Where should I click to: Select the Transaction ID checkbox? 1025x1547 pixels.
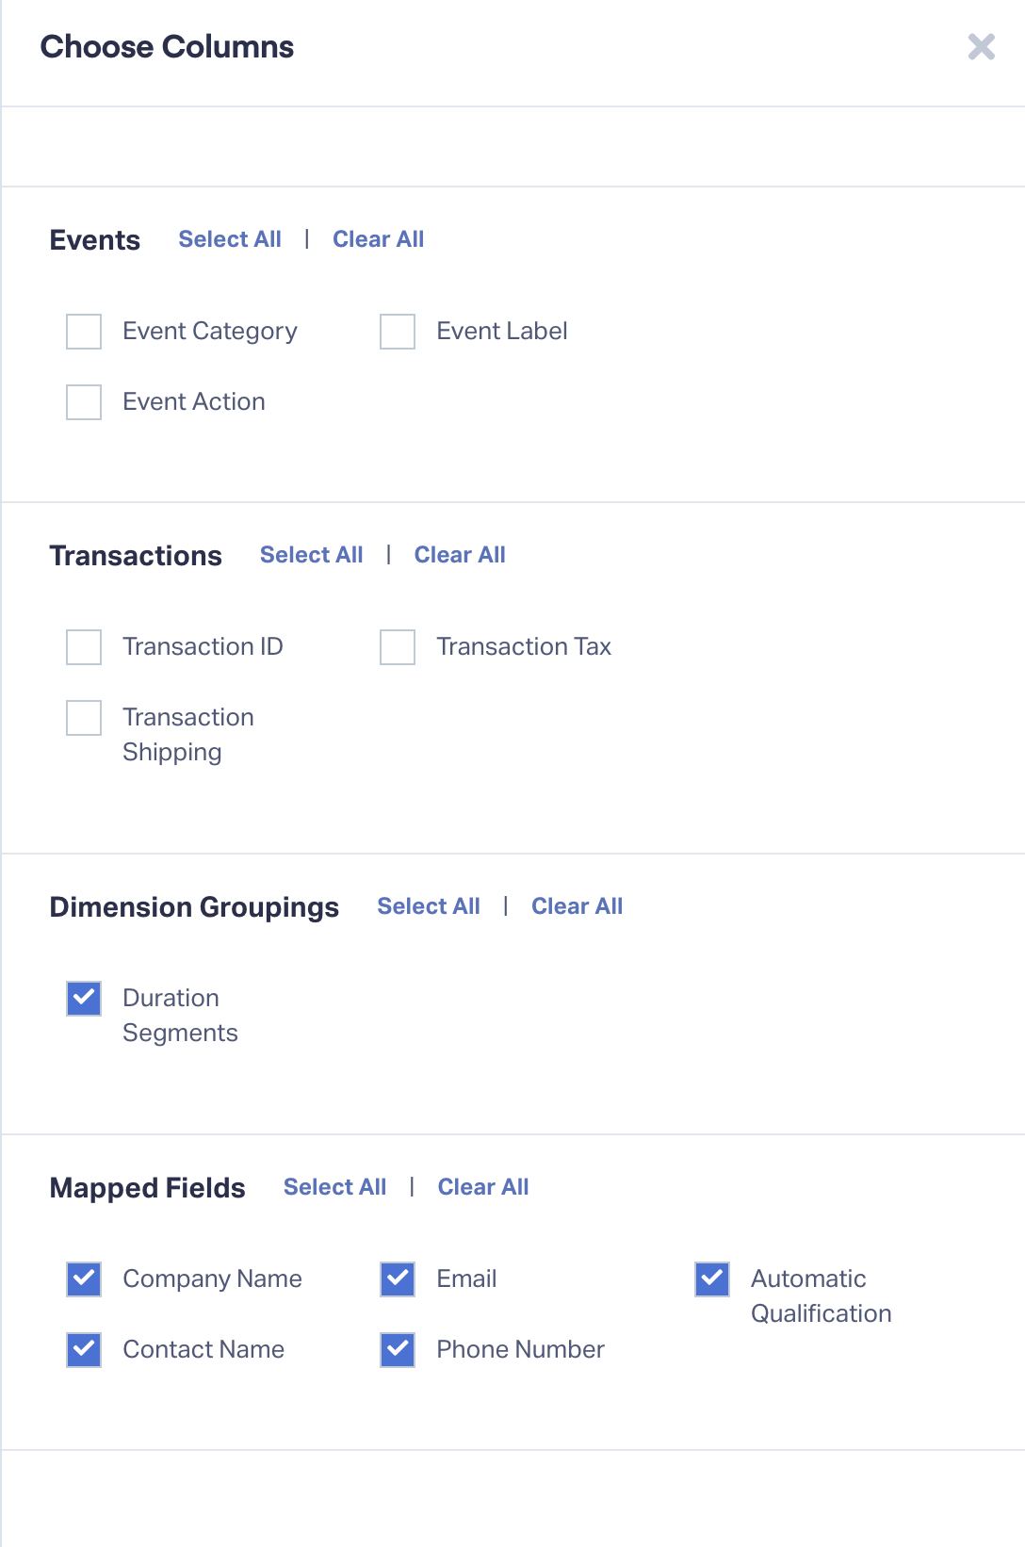click(x=84, y=647)
